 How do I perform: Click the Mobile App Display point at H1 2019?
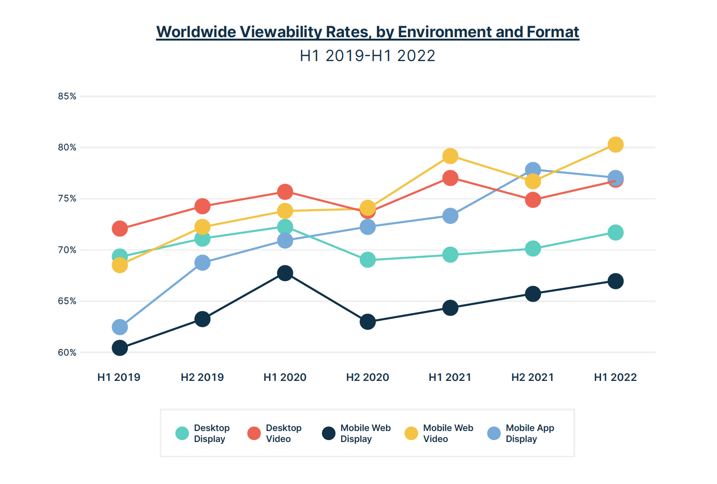[120, 327]
